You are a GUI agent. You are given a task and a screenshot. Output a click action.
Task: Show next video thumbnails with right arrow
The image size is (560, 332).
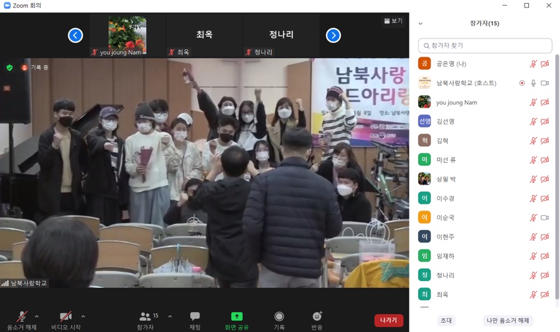(334, 35)
